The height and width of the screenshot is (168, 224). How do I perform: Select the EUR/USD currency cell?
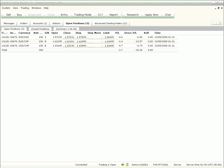click(24, 37)
